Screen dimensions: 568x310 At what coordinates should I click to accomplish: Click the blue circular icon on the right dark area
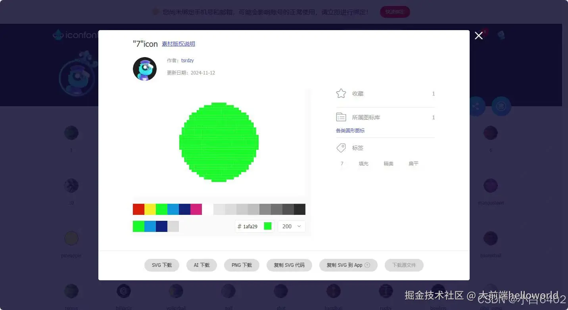tap(501, 106)
